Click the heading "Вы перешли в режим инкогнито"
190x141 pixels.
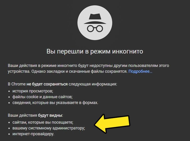(x=95, y=51)
